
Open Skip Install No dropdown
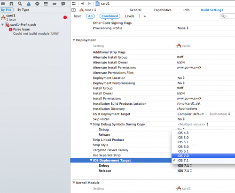click(181, 119)
